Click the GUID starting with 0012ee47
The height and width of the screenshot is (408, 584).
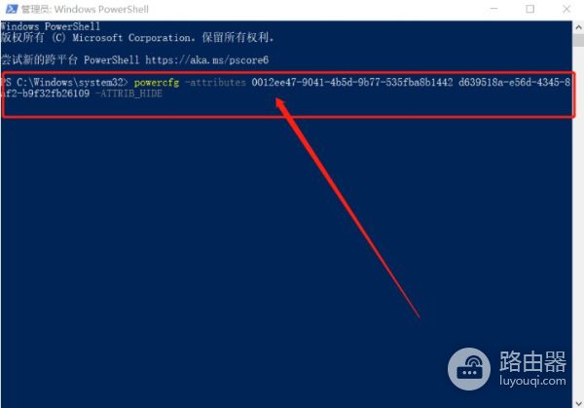[352, 83]
